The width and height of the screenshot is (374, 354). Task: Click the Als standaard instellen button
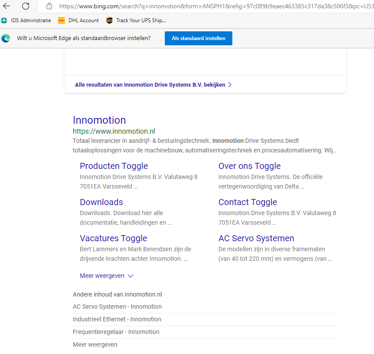198,38
